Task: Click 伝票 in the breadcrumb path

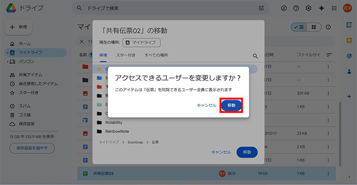Action: 155,142
